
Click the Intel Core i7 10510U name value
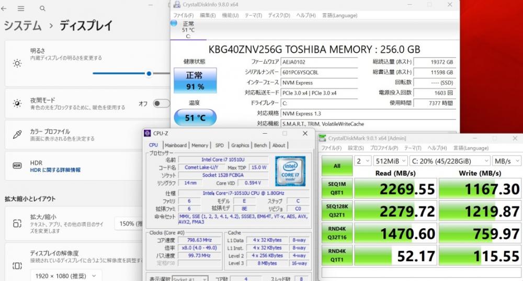[x=223, y=160]
